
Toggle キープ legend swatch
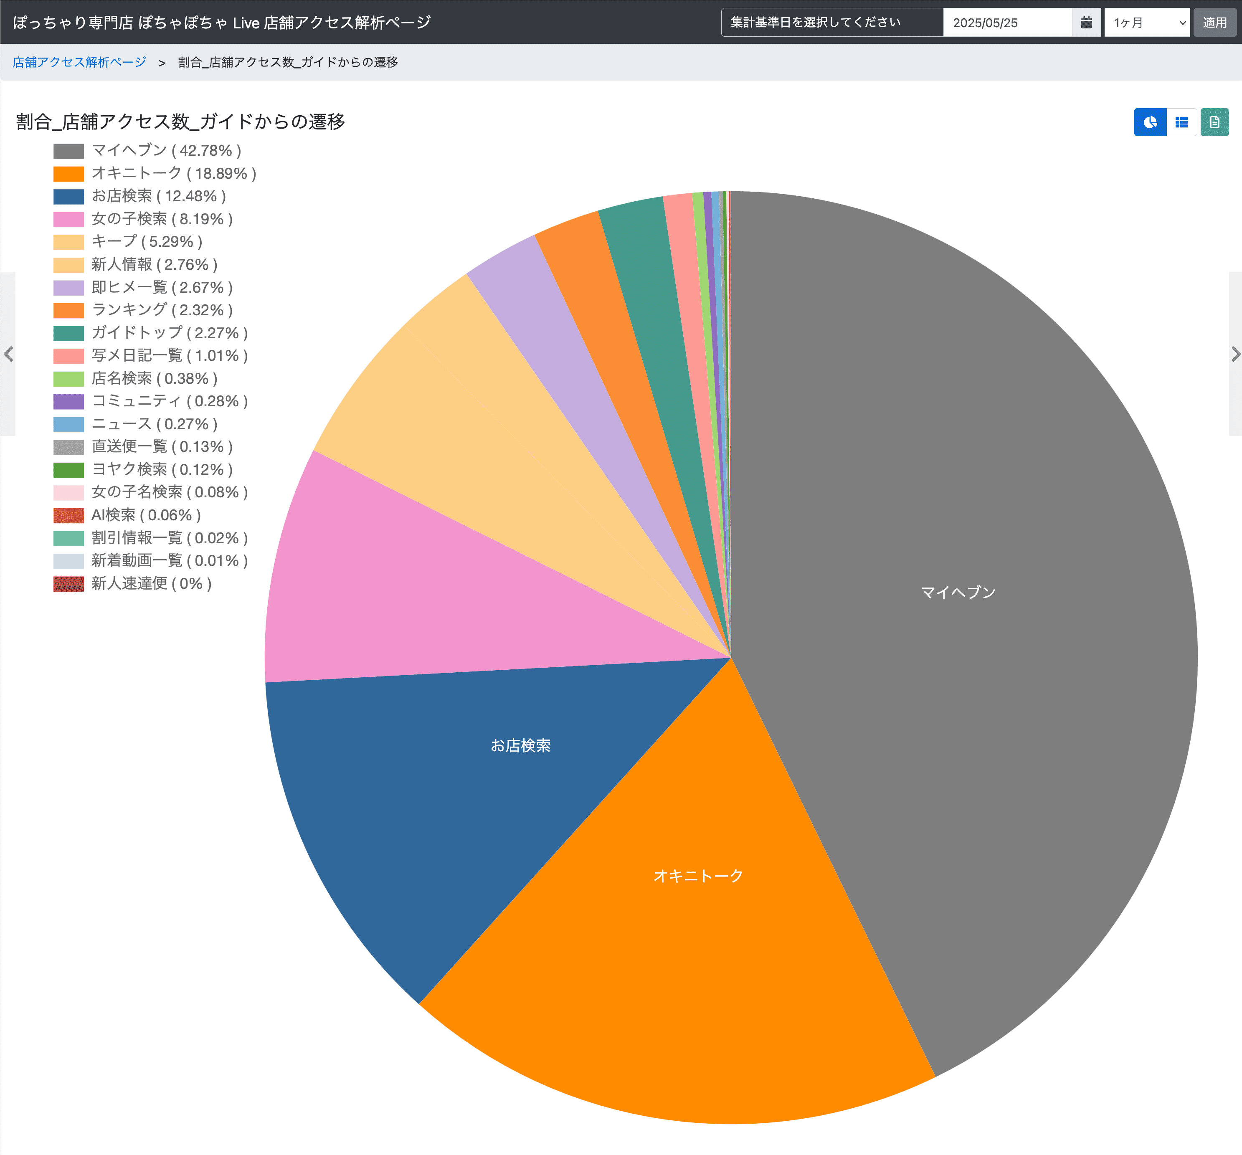[69, 242]
